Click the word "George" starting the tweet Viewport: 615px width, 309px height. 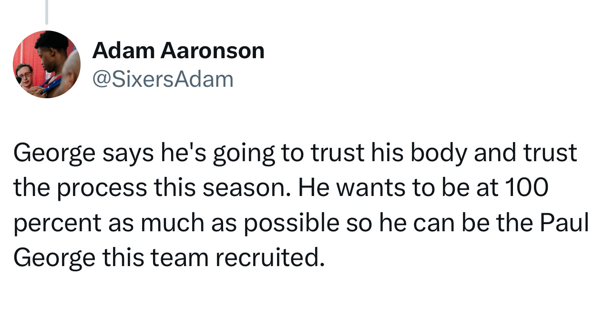coord(55,154)
